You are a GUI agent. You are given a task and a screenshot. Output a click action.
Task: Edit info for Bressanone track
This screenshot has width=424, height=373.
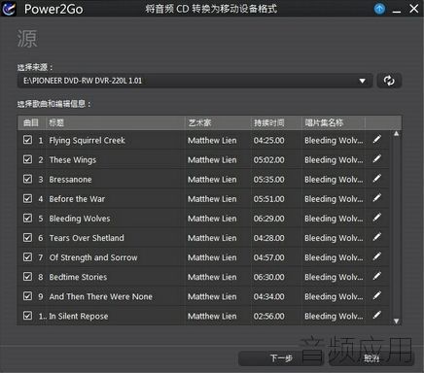click(376, 179)
